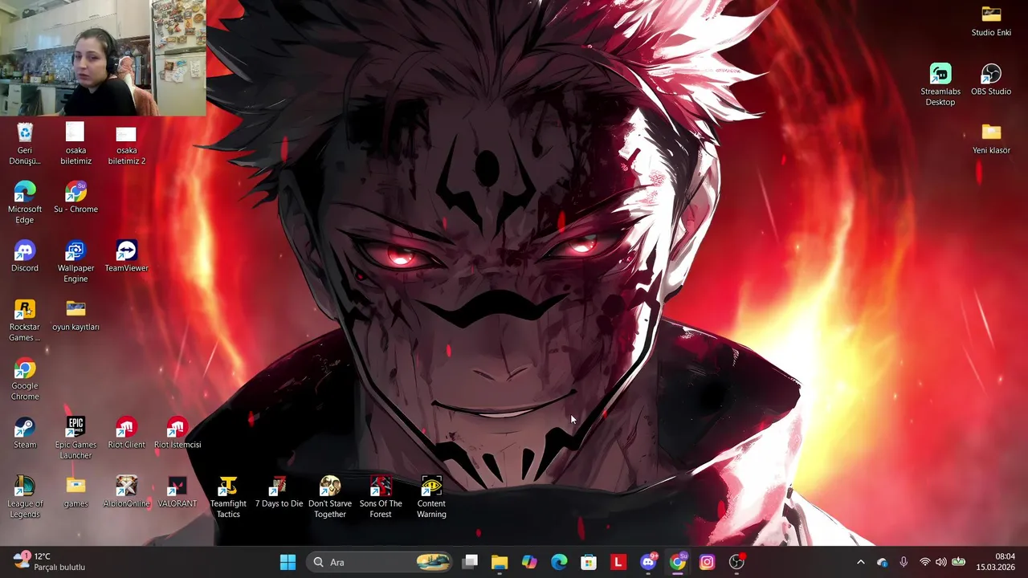The image size is (1028, 578).
Task: Open Task View from the taskbar
Action: pos(470,562)
